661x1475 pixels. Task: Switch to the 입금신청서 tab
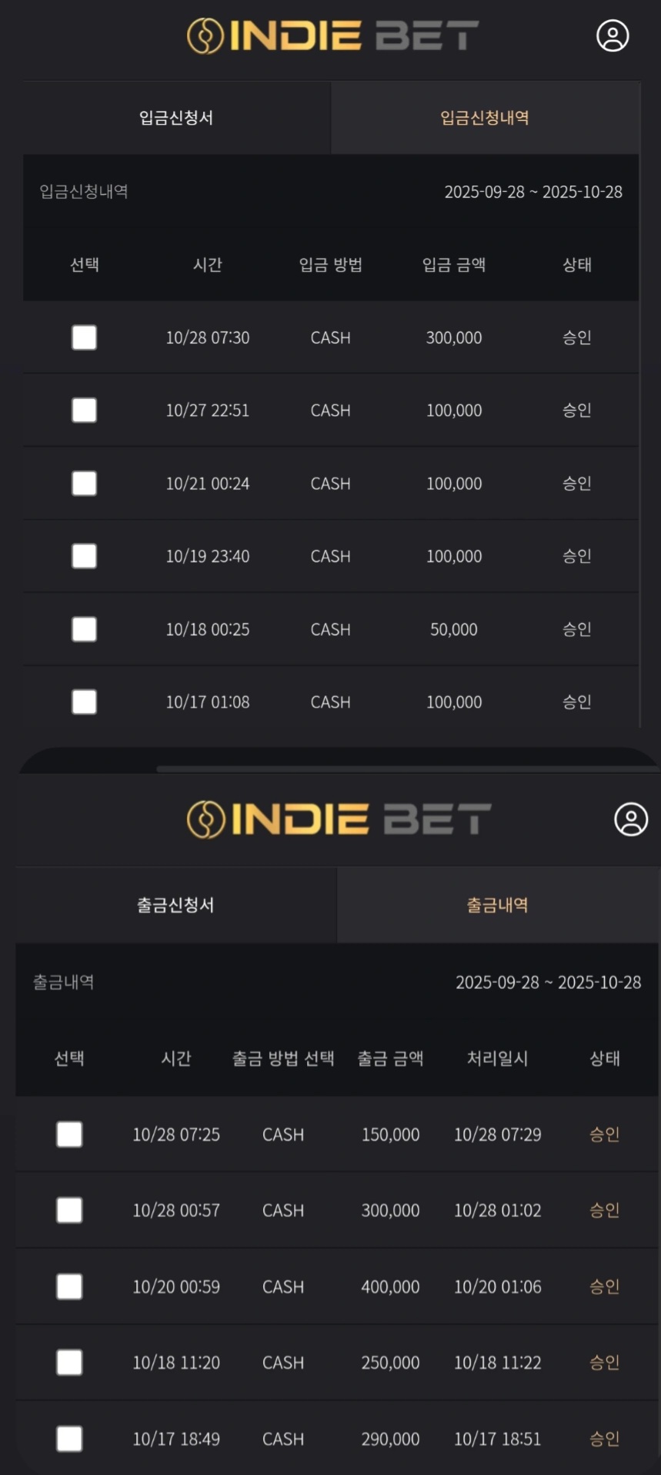coord(176,118)
